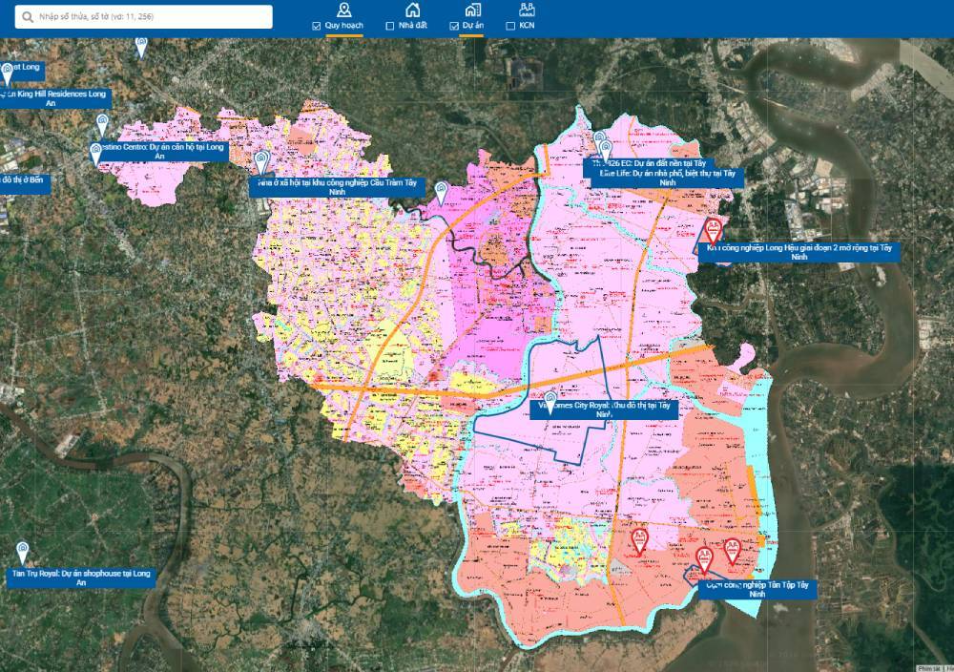
Task: Click the Tân Trụ Royal shophouse pin
Action: point(23,552)
